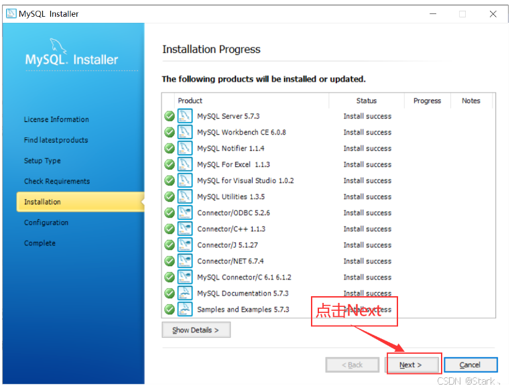This screenshot has width=510, height=390.
Task: Click the MySQL Documentation 5.7.3 product icon
Action: point(185,293)
